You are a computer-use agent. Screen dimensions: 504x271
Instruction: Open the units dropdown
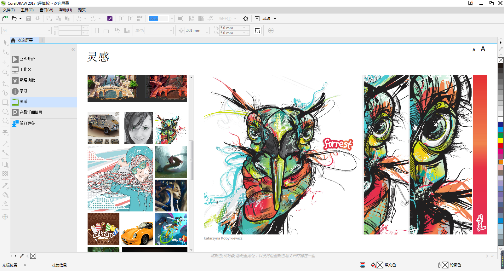coord(171,31)
